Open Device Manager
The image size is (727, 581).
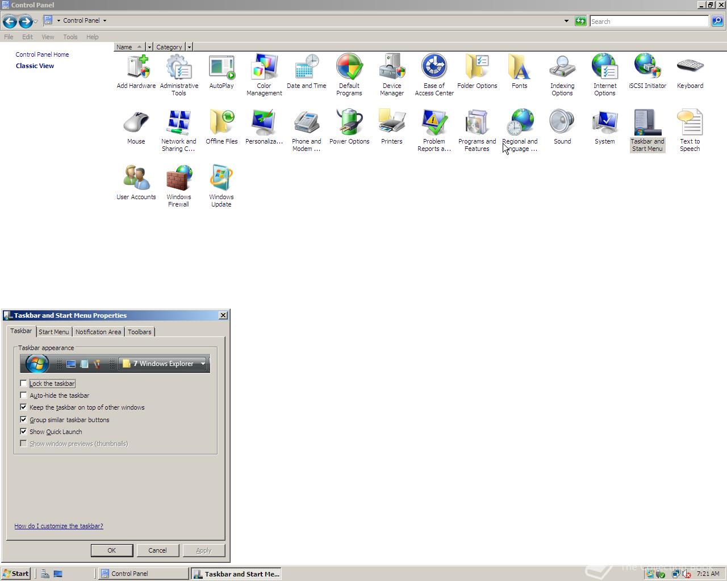click(392, 75)
